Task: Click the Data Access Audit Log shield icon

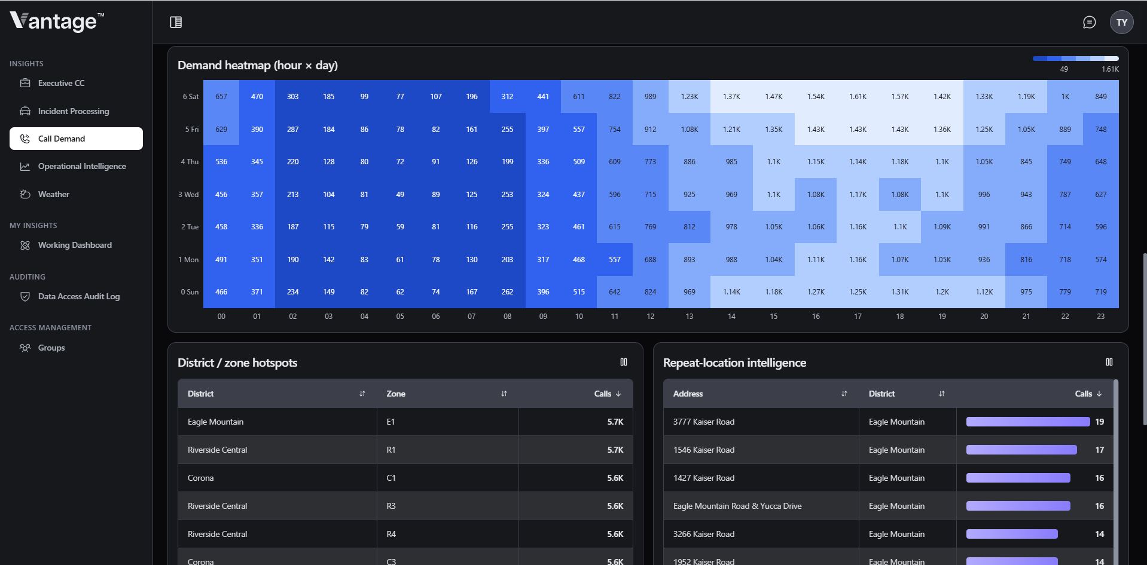Action: click(x=25, y=297)
